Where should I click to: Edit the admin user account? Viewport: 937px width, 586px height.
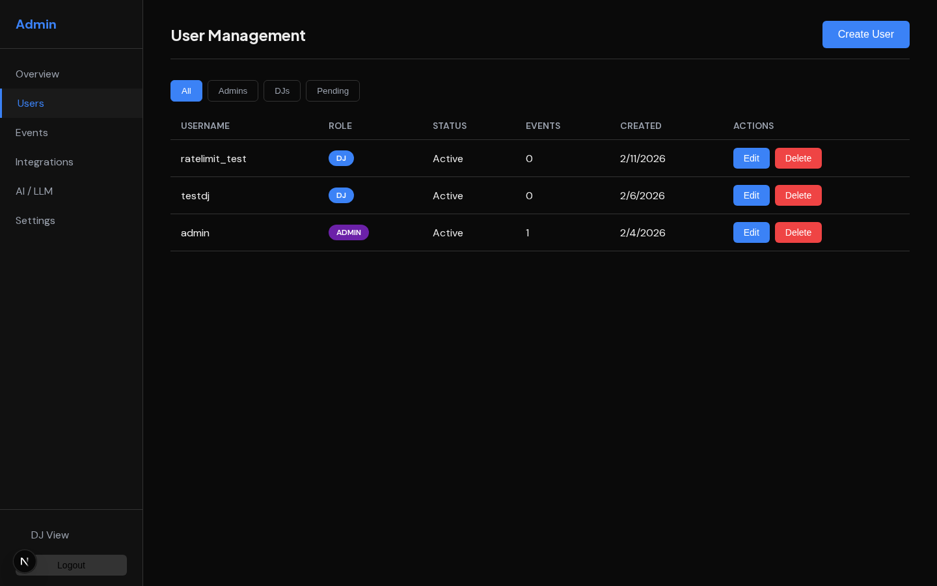[x=751, y=232]
